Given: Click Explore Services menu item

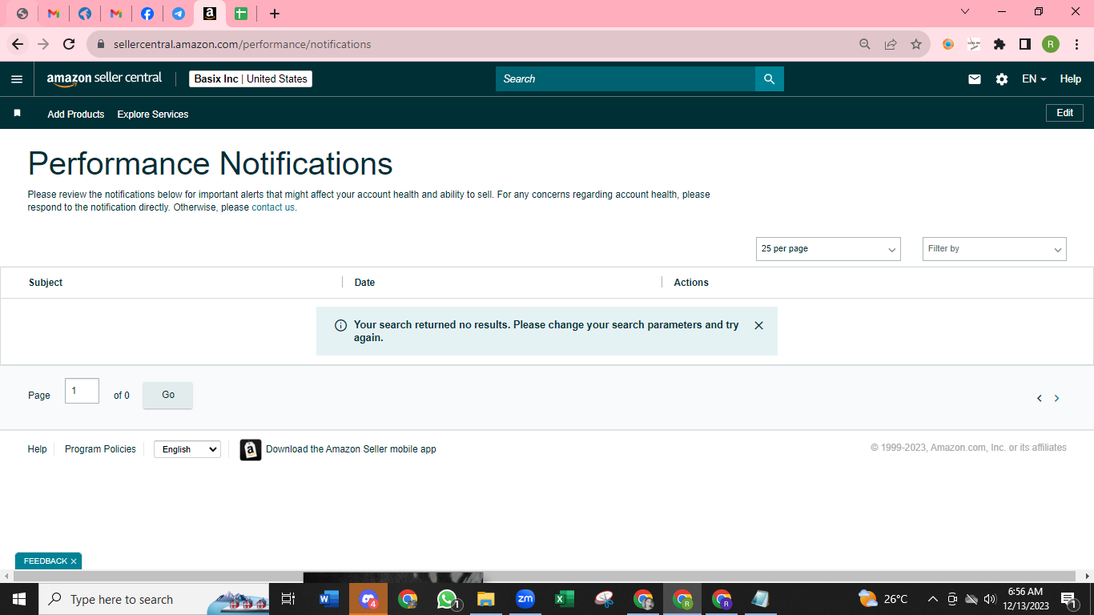Looking at the screenshot, I should [x=153, y=115].
